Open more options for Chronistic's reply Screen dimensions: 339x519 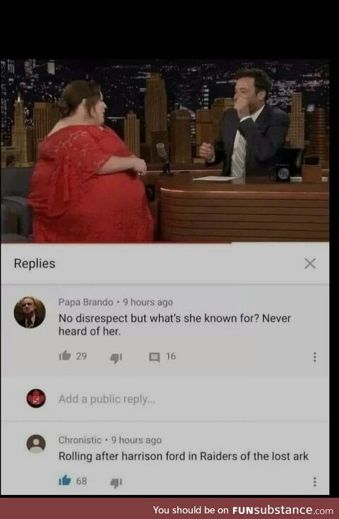pos(314,482)
